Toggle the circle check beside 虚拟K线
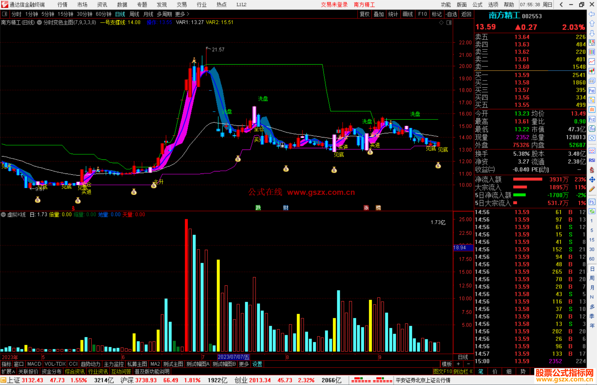 [x=3, y=214]
